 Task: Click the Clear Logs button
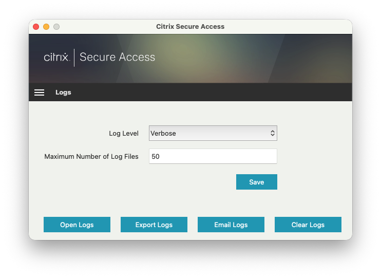tap(308, 225)
